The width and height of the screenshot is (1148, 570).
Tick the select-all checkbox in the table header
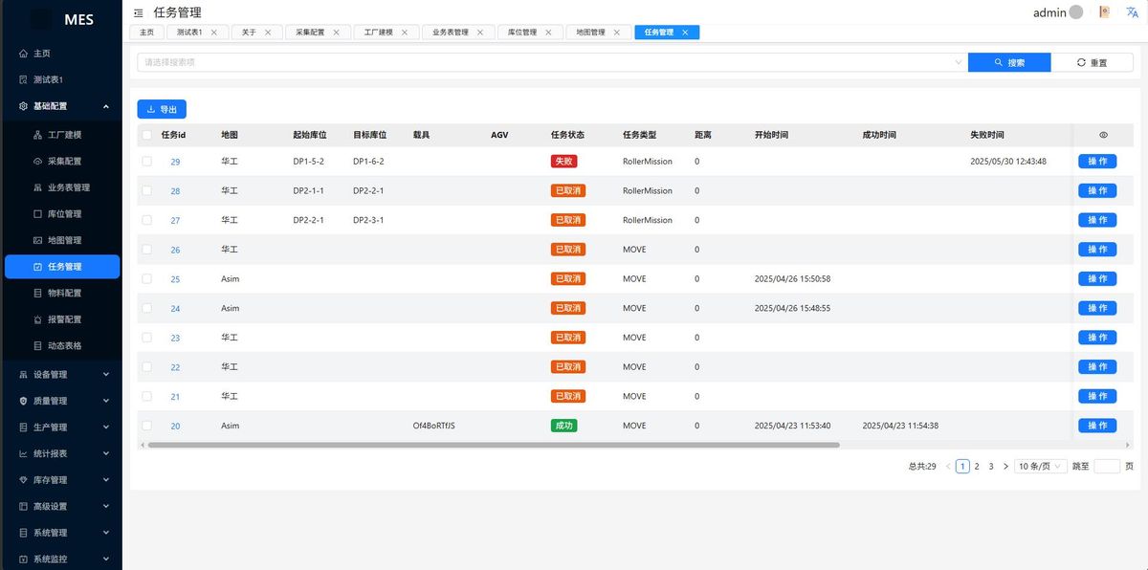coord(146,135)
